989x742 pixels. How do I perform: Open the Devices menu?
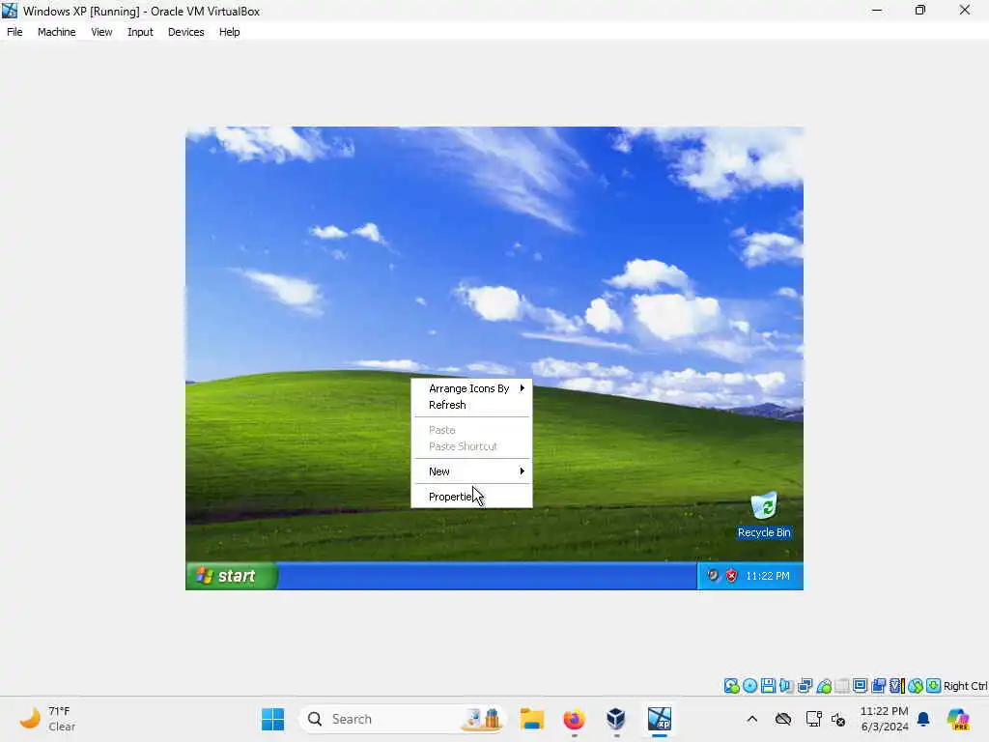tap(186, 32)
